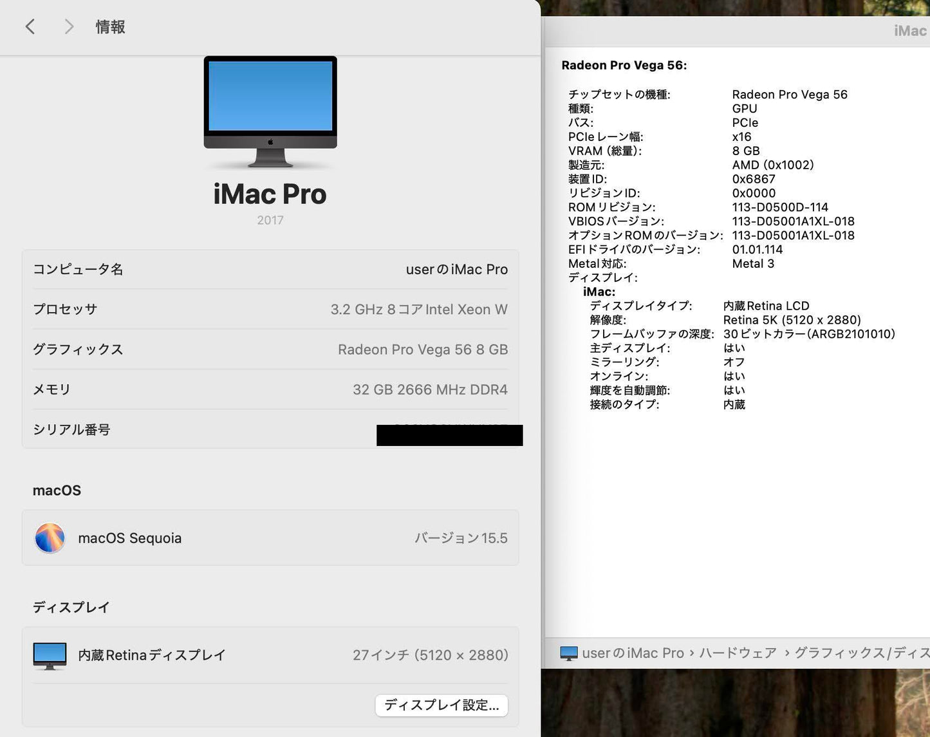
Task: Select the グラフィックス info row
Action: coord(270,349)
